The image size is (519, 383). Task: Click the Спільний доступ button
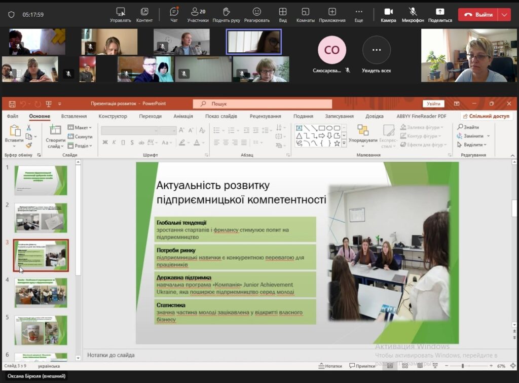(x=486, y=116)
